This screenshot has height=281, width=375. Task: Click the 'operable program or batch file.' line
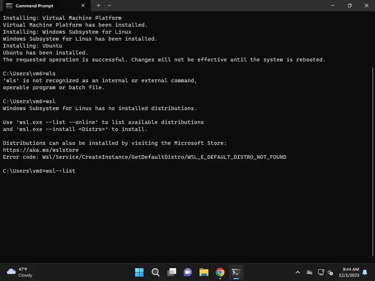pyautogui.click(x=53, y=87)
